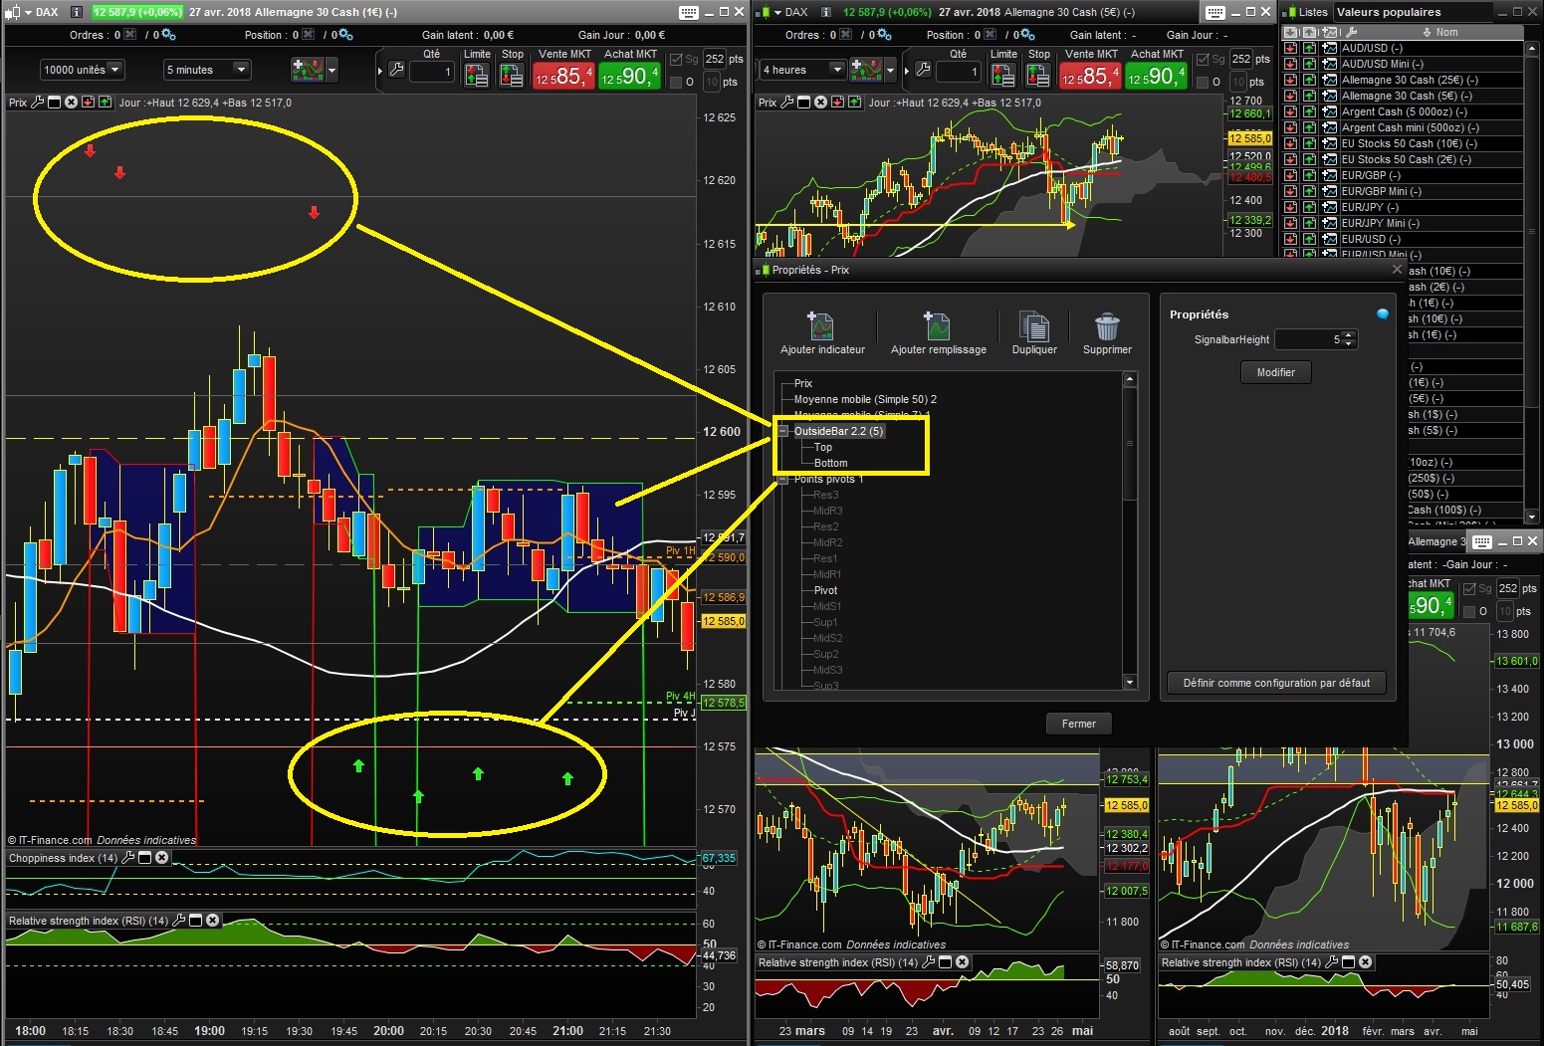Click the red sell order icon beside EUR/USD

[1290, 239]
